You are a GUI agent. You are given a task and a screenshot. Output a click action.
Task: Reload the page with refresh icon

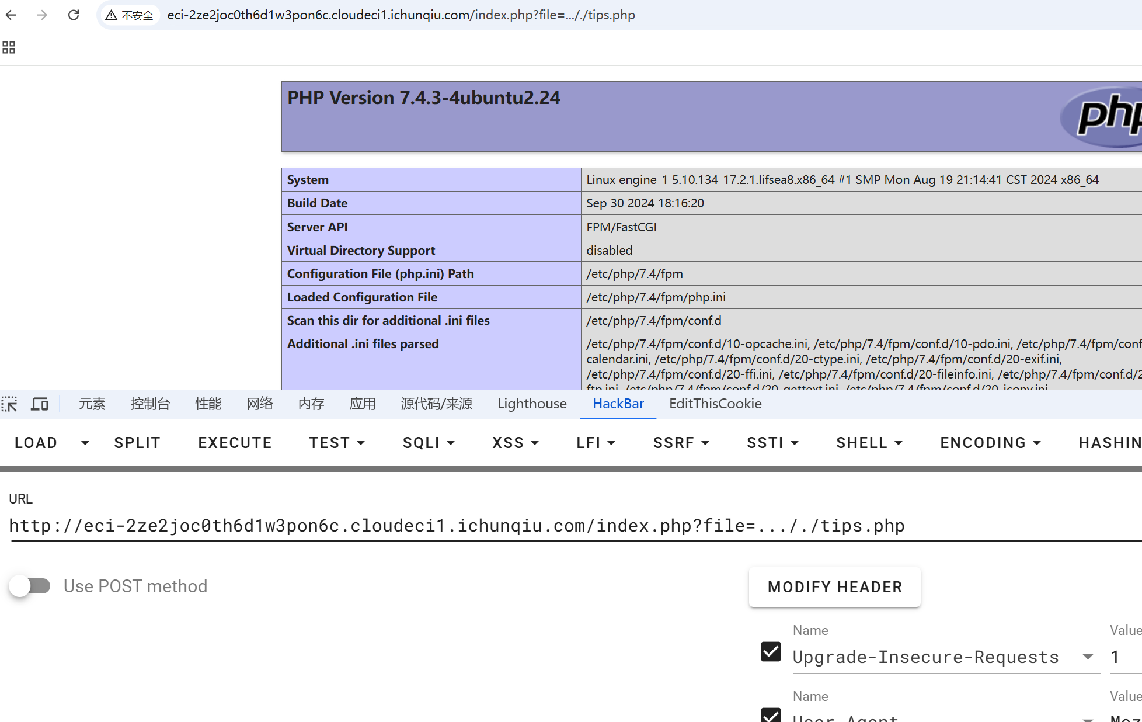click(x=74, y=15)
